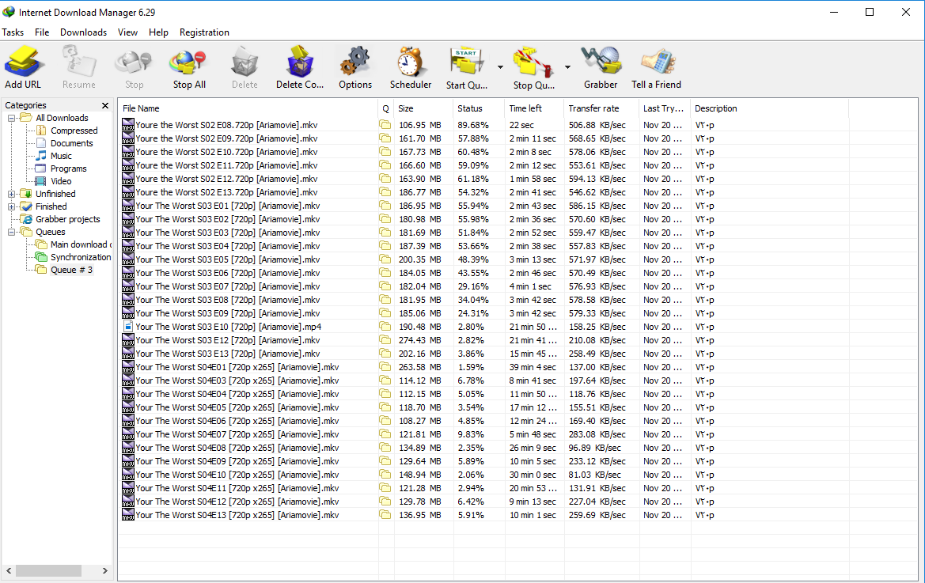
Task: Open the Tasks menu
Action: [13, 32]
